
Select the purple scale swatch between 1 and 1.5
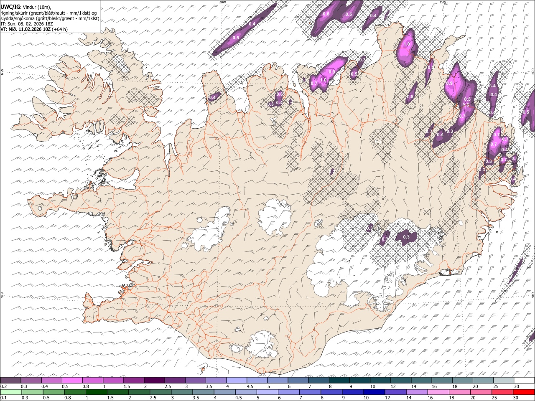coord(113,380)
